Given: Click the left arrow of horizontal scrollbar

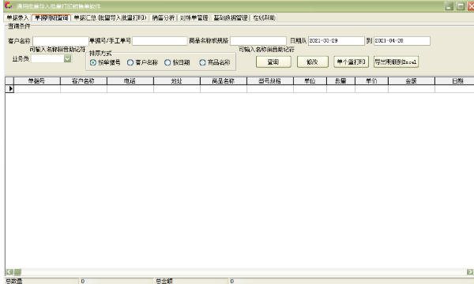Looking at the screenshot, I should coord(9,271).
